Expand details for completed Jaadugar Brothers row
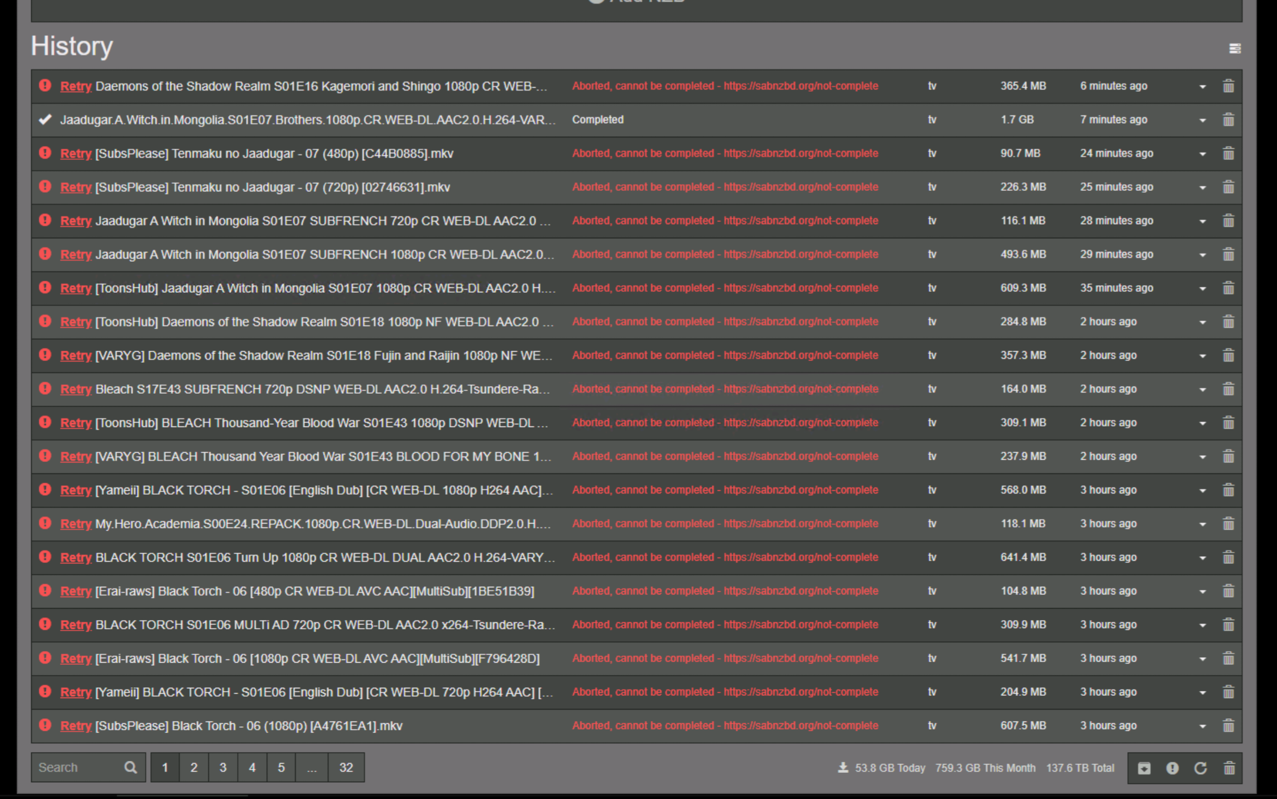The width and height of the screenshot is (1277, 799). (1202, 121)
